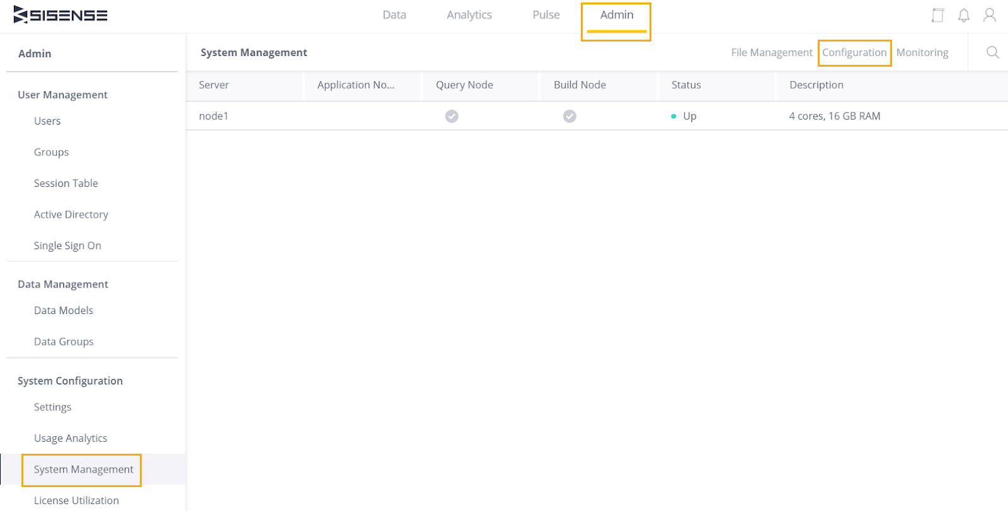
Task: Open Usage Analytics settings
Action: [70, 438]
